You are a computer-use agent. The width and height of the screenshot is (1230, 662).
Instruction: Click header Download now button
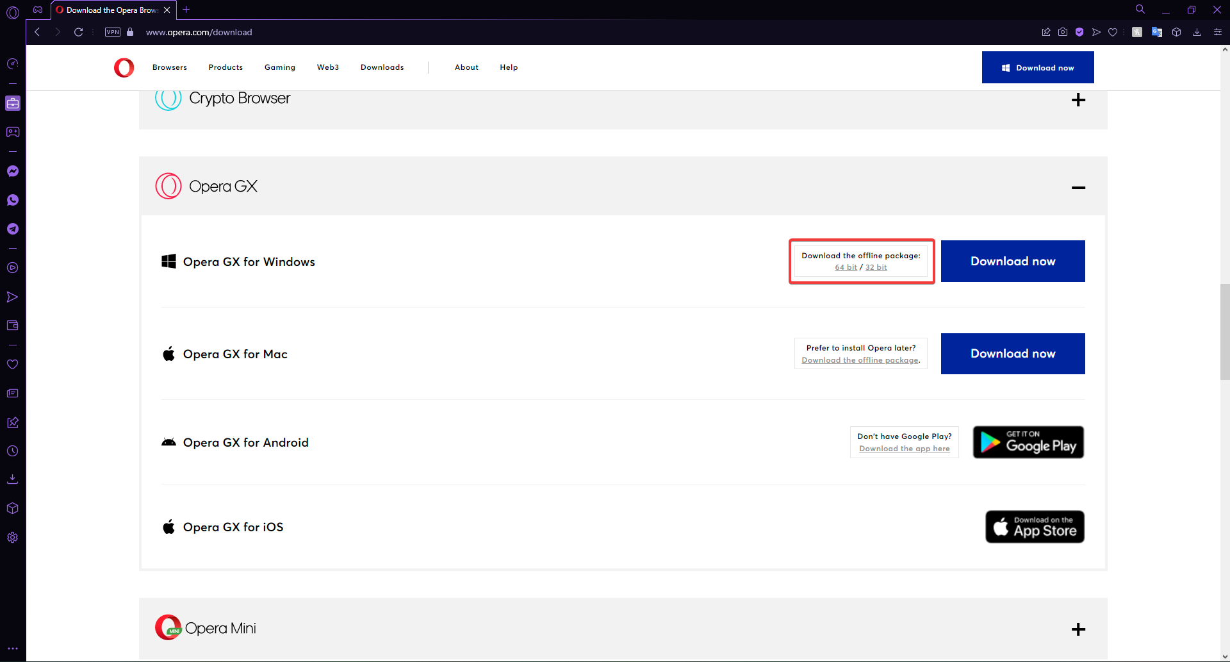click(1038, 67)
